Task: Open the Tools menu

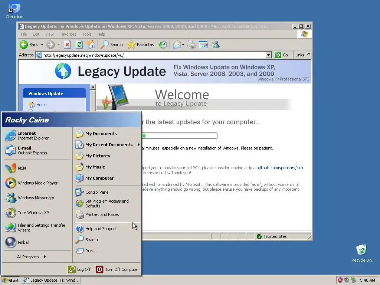Action: [86, 34]
